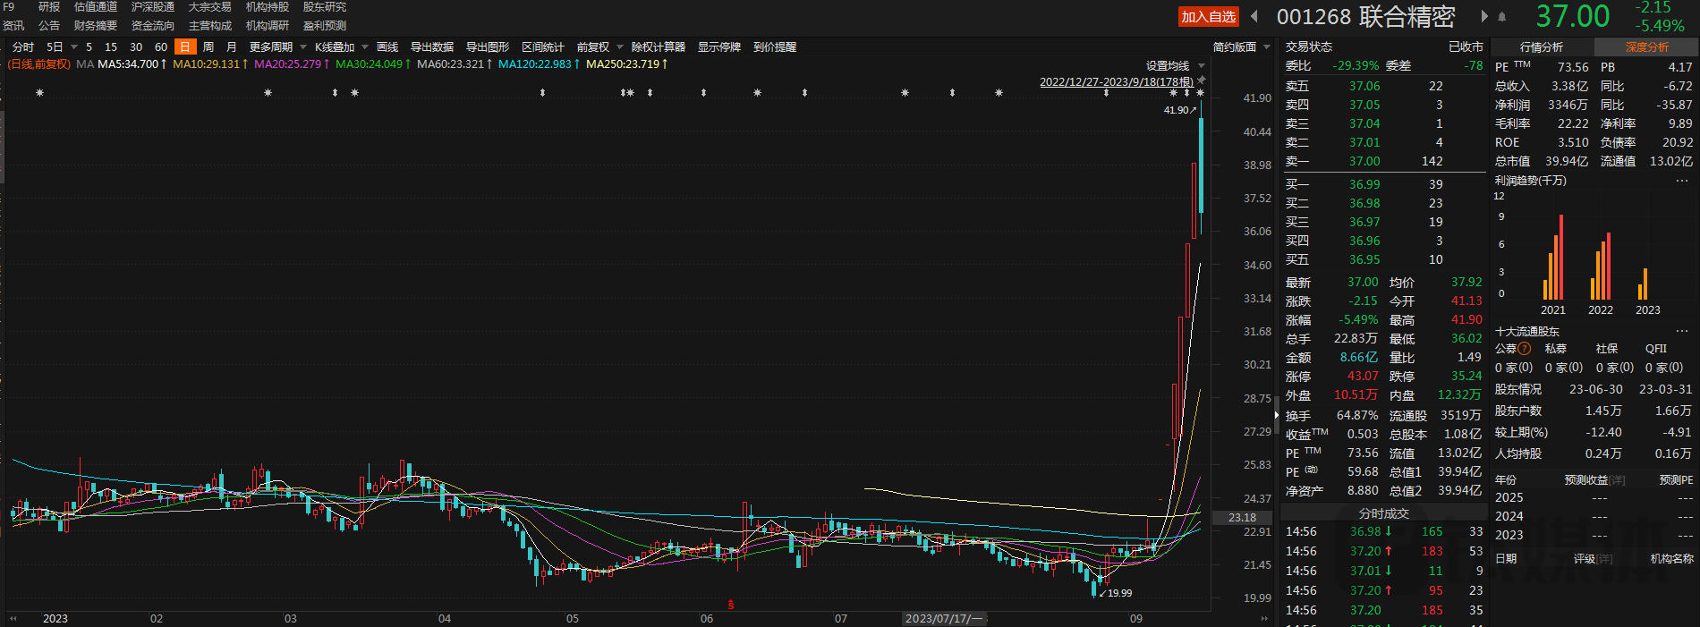Select the 60 minute period
Screen dimensions: 1700x627
click(x=161, y=47)
